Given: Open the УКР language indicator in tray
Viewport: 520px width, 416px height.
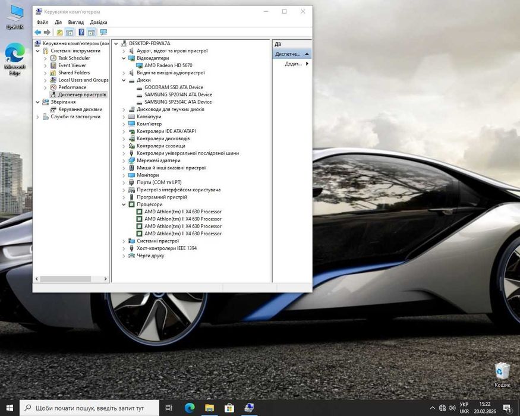Looking at the screenshot, I should [464, 408].
